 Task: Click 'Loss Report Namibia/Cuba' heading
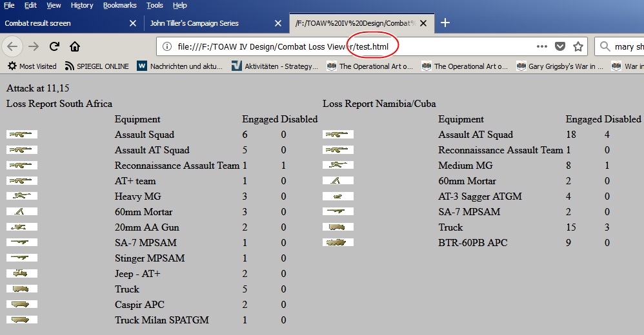pyautogui.click(x=379, y=104)
